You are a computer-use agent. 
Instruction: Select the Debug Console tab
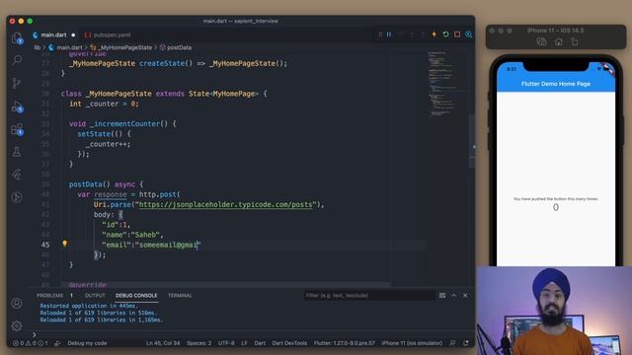[136, 296]
